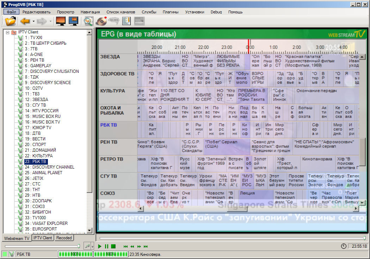Fast forward with the double right arrows
The image size is (370, 259).
pos(139,247)
